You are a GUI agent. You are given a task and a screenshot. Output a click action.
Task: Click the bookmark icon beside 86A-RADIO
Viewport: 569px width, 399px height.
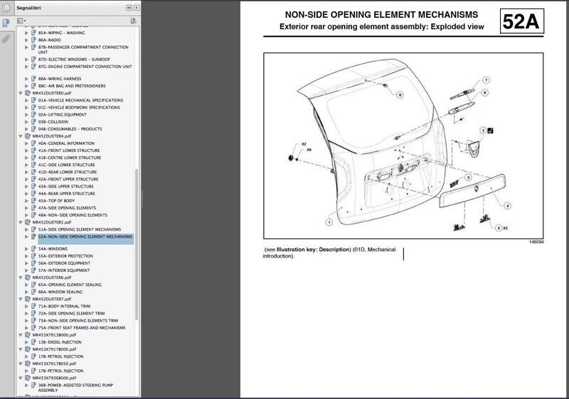coord(34,40)
